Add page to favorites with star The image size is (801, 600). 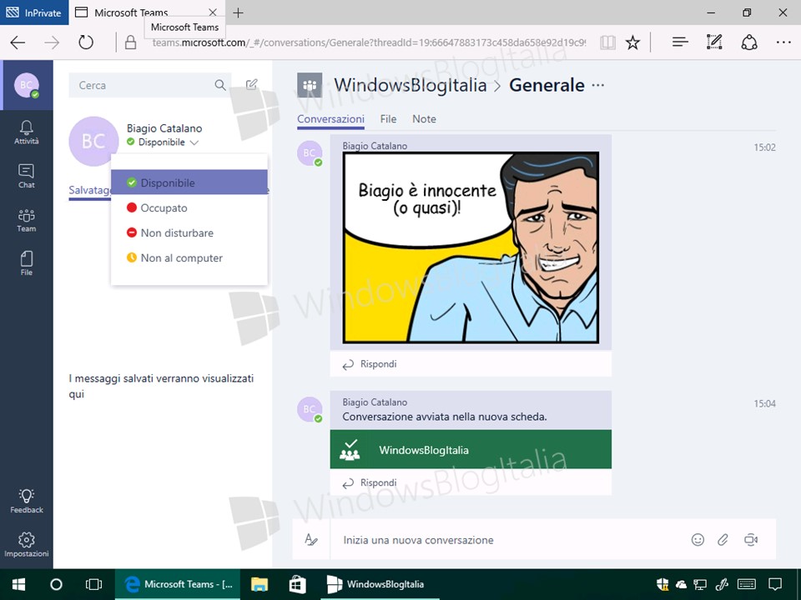[633, 42]
